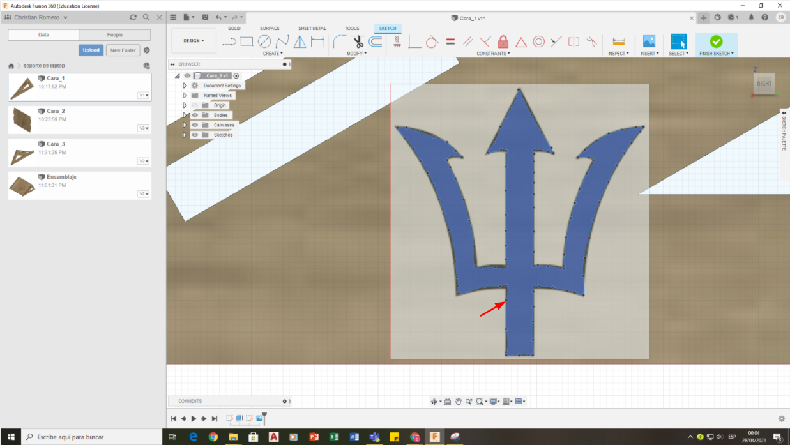Open the CREATE dropdown menu

point(273,54)
